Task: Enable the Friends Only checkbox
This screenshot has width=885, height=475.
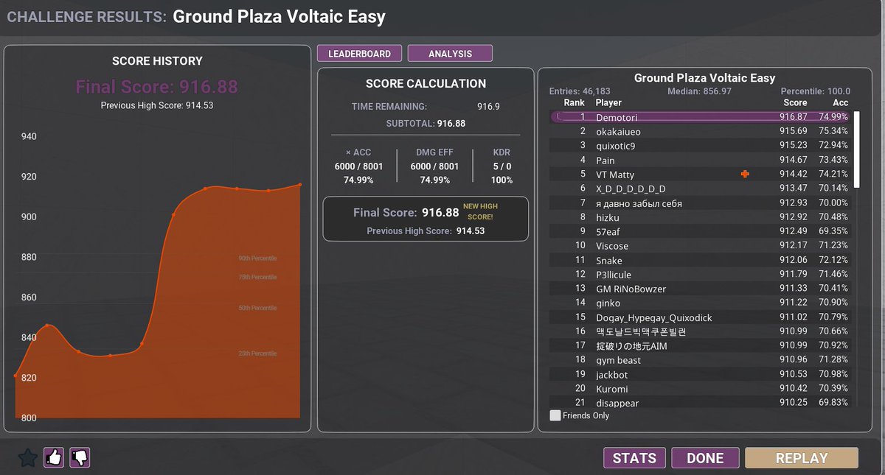Action: [x=555, y=415]
